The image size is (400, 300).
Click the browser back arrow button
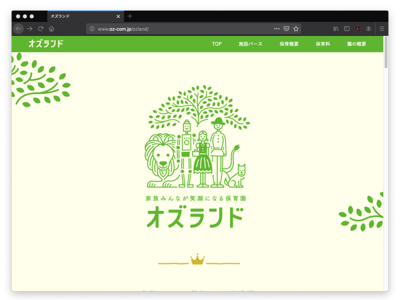pyautogui.click(x=18, y=29)
